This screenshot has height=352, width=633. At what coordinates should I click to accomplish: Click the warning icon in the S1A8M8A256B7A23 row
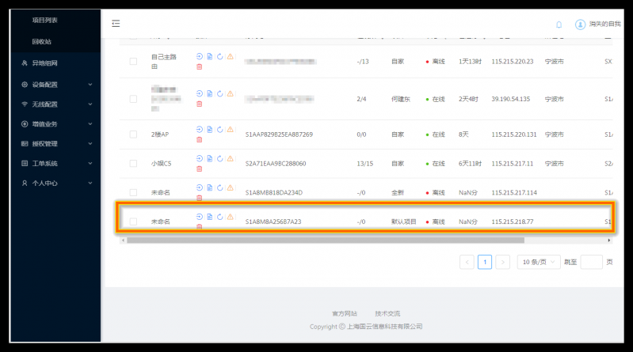click(230, 217)
